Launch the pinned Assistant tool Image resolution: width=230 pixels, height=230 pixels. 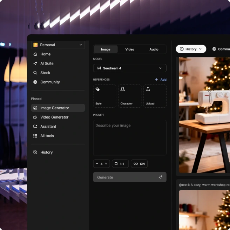coord(48,127)
